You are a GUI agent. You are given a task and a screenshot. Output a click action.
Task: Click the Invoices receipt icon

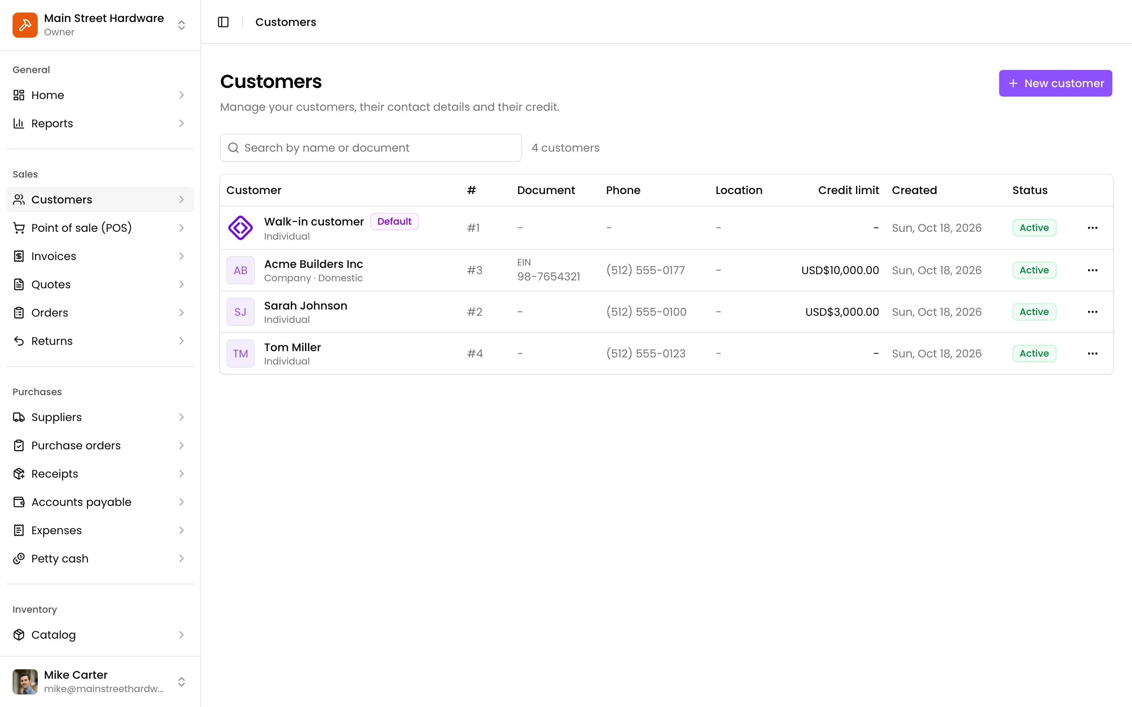coord(19,256)
